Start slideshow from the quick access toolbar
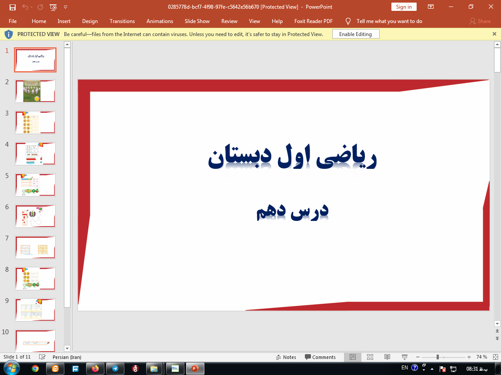 53,7
